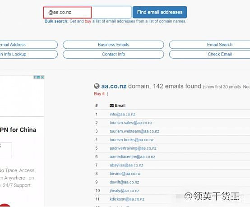Screen dimensions: 250x207
Task: Open the Bulk search link
Action: coord(56,21)
